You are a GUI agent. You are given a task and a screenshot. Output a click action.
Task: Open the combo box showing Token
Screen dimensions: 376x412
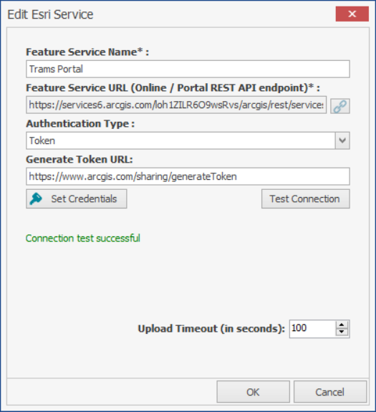tap(188, 140)
